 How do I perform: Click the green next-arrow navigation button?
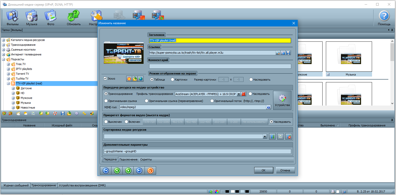coord(128,171)
